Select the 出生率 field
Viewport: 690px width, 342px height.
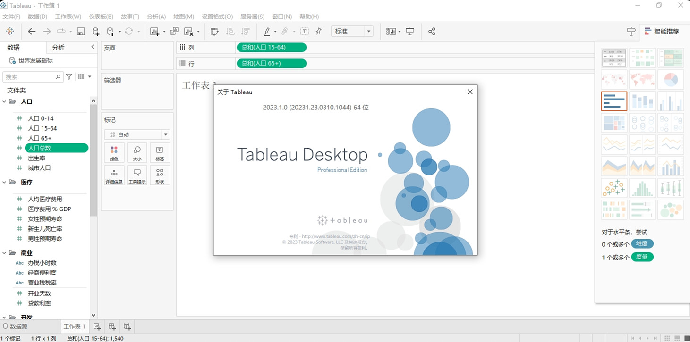point(36,158)
